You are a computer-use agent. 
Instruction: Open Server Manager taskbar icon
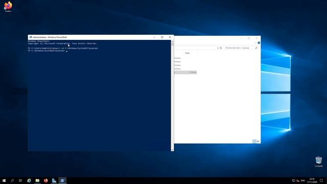54,180
